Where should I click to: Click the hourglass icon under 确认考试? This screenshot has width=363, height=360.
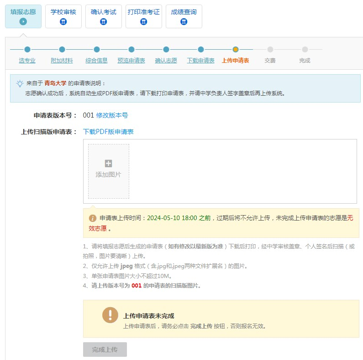pos(104,21)
